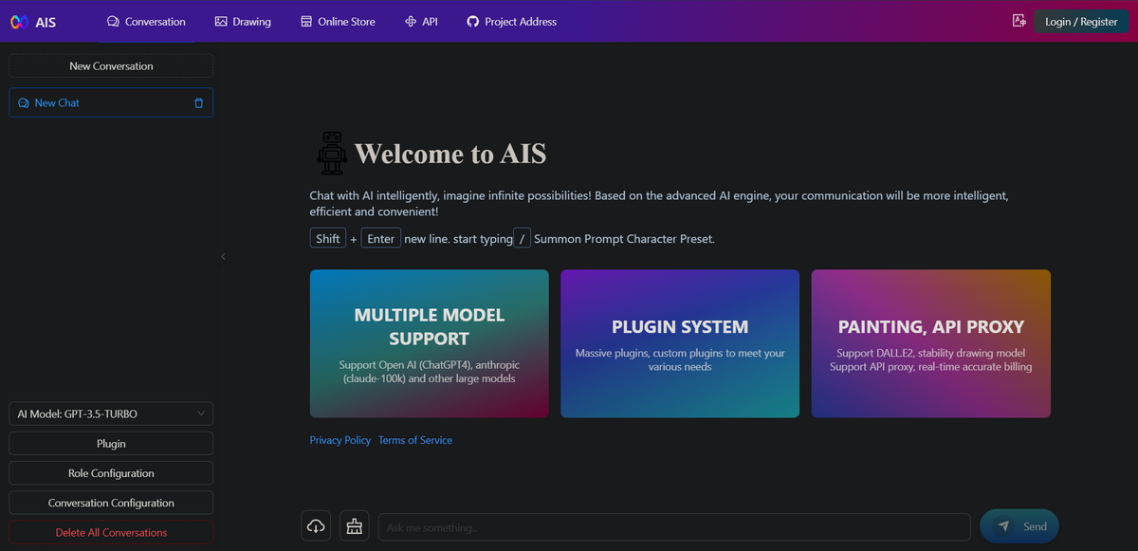The width and height of the screenshot is (1138, 551).
Task: Click the AIS infinity logo icon
Action: click(x=19, y=22)
